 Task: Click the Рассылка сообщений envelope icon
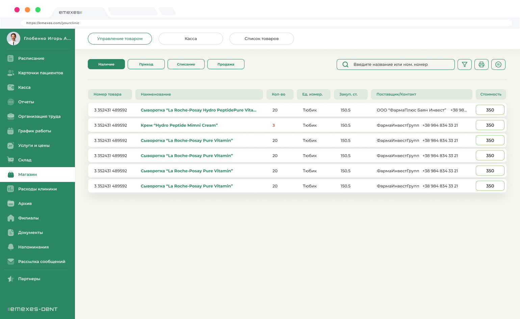[10, 262]
